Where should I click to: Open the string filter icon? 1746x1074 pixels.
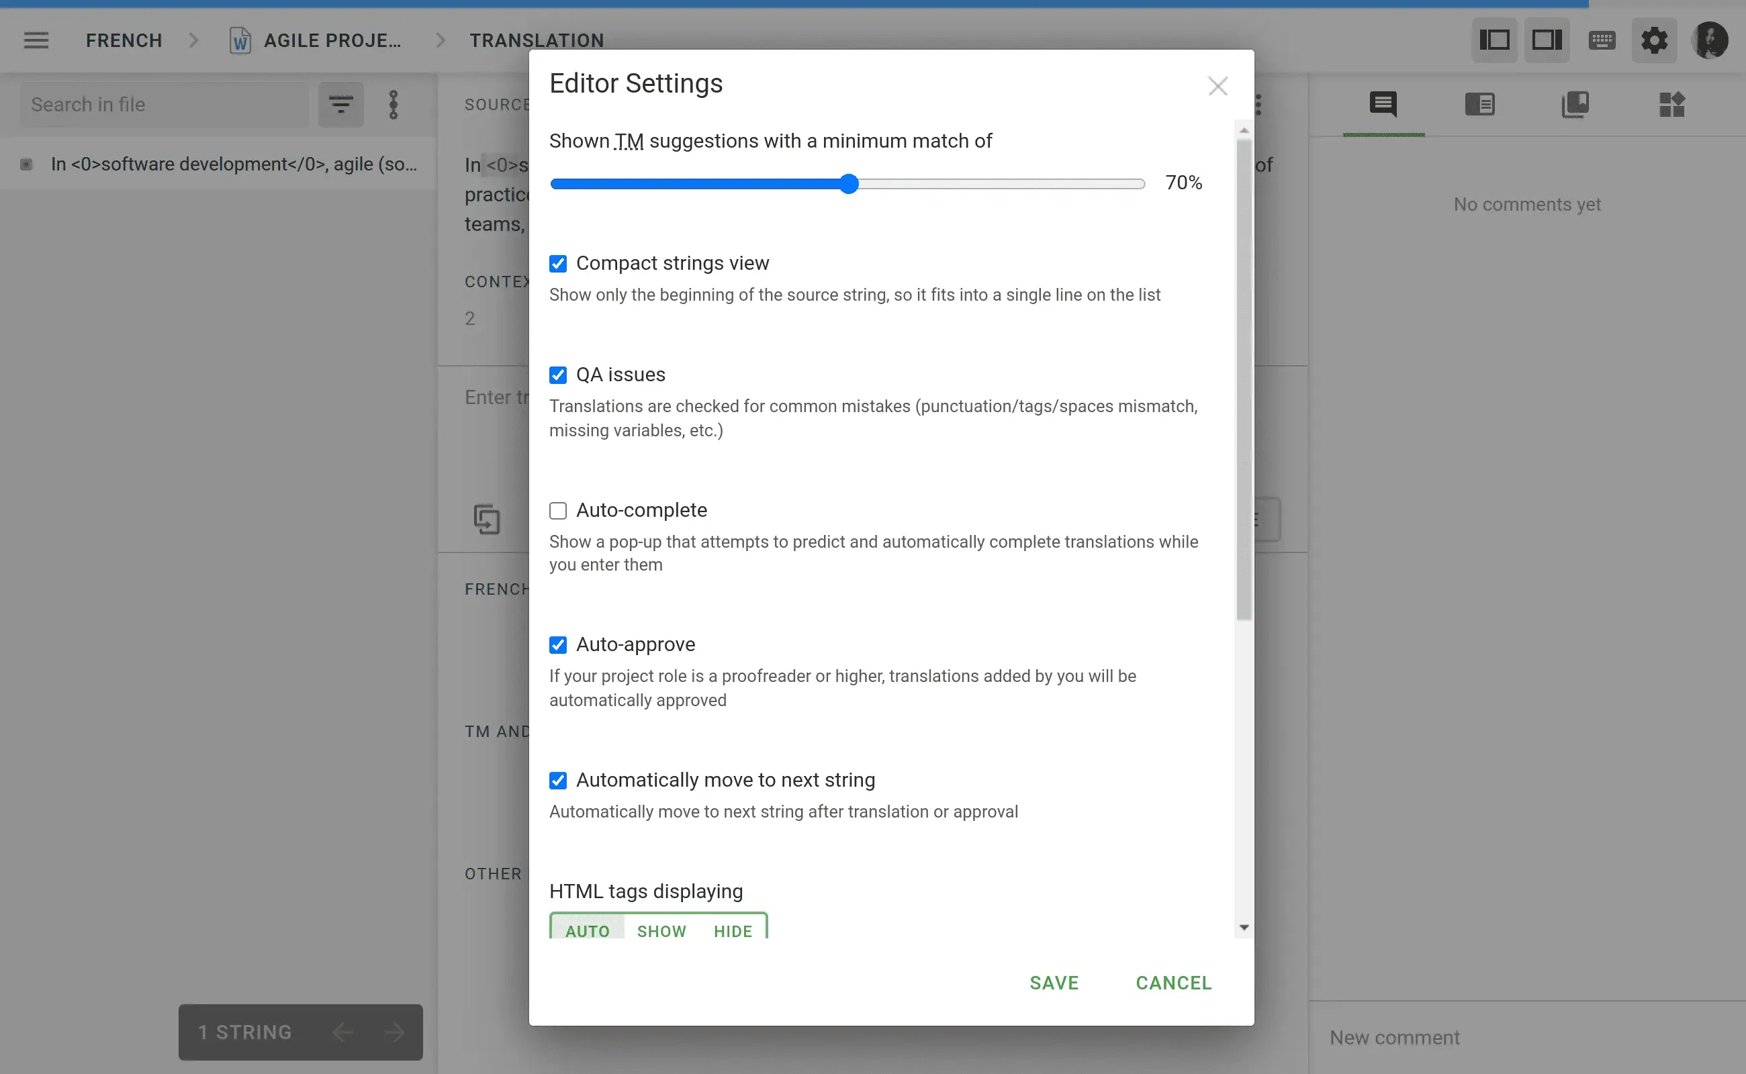[340, 105]
